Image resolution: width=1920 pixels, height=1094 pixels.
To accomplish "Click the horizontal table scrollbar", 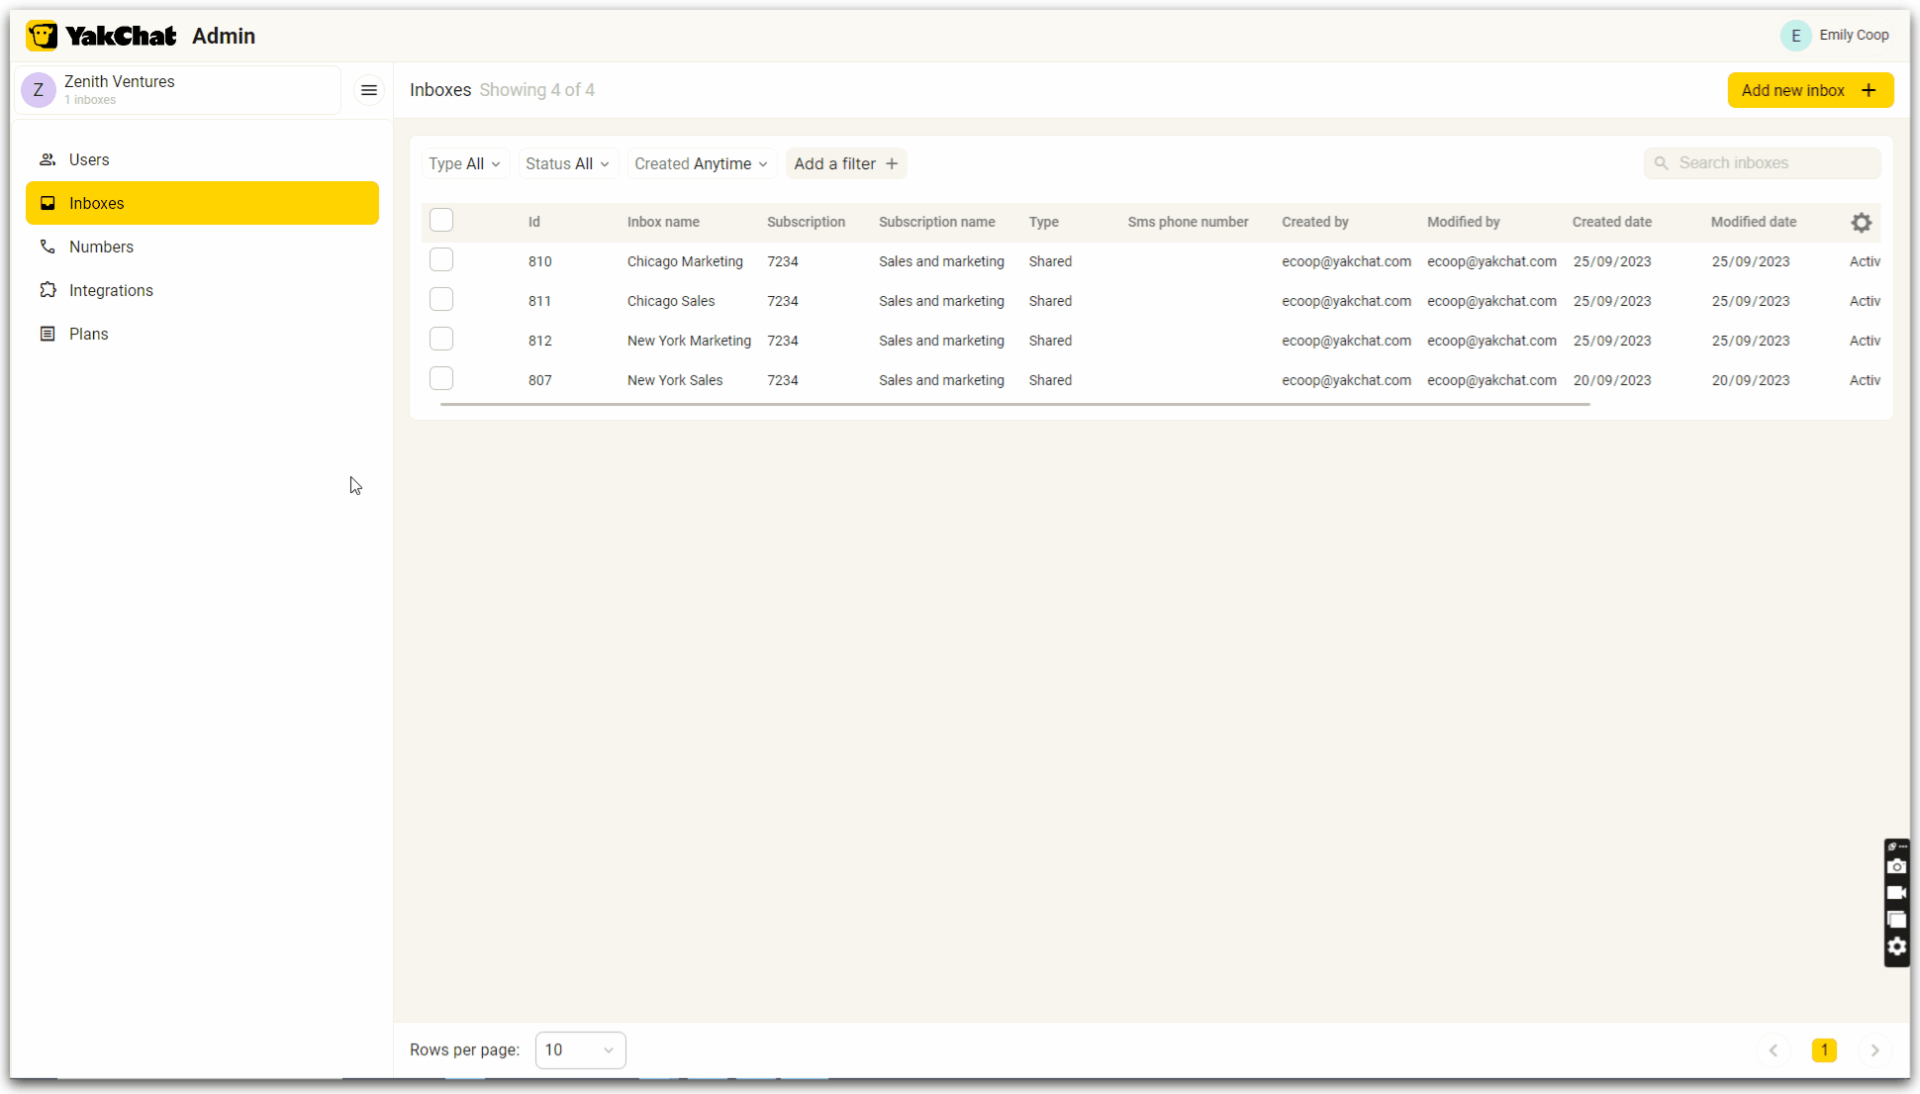I will tap(1014, 405).
